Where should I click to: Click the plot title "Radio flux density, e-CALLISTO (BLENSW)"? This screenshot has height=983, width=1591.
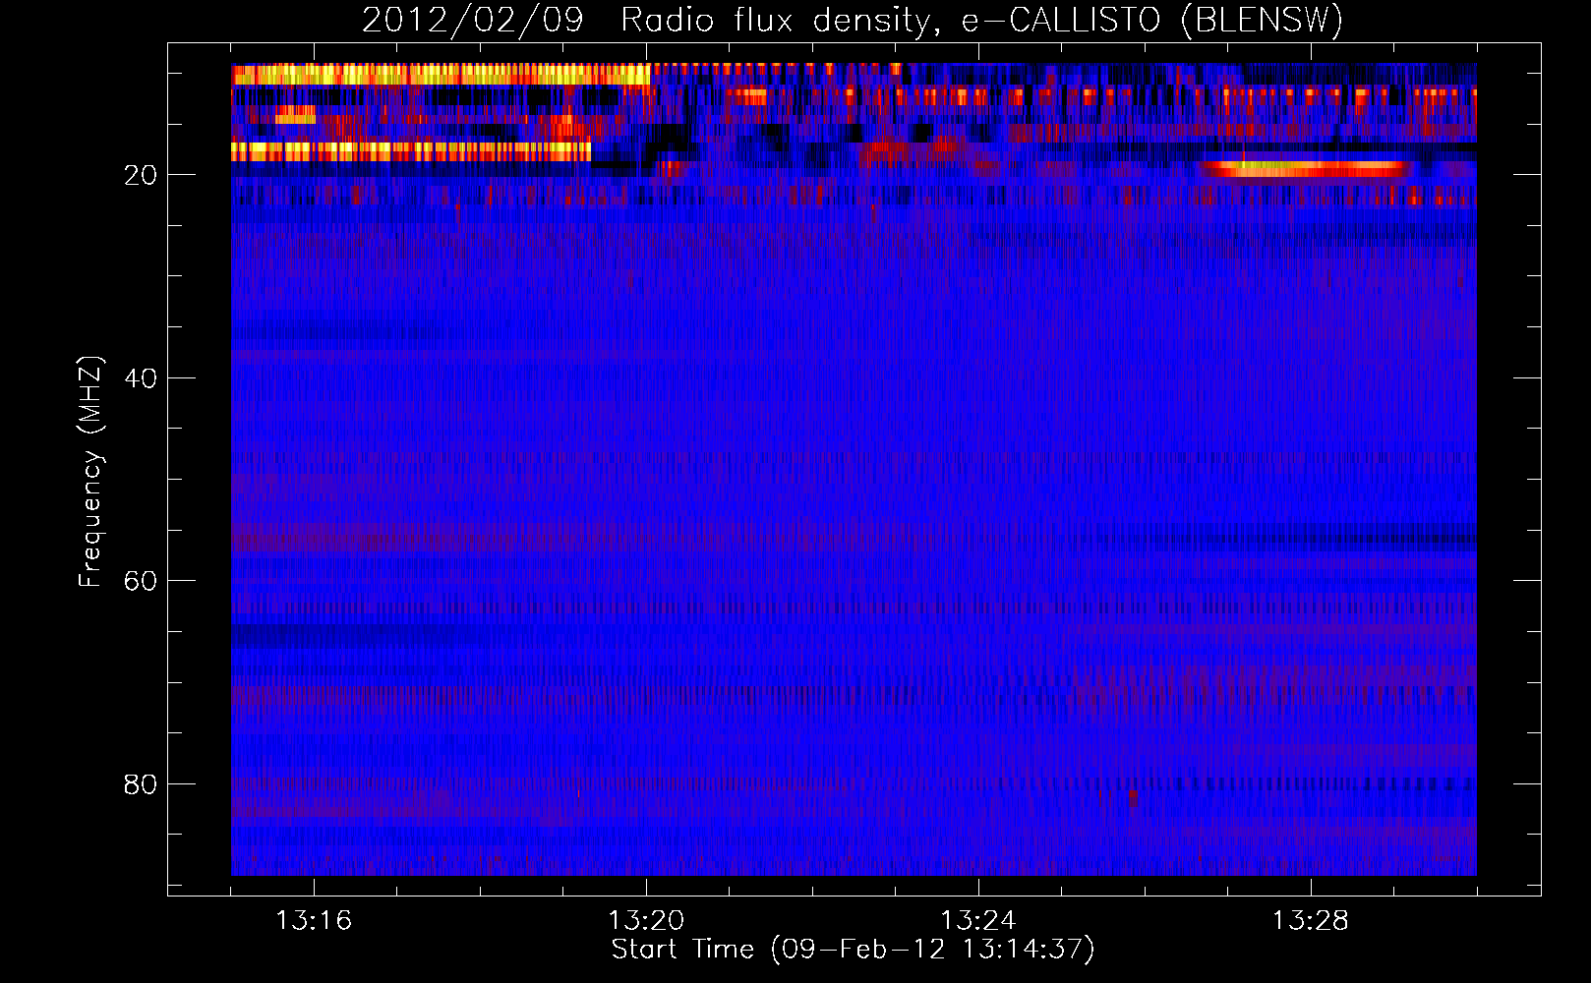coord(981,20)
